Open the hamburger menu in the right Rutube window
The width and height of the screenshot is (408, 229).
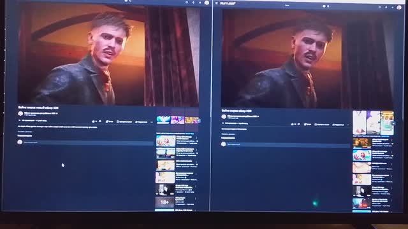[x=217, y=3]
